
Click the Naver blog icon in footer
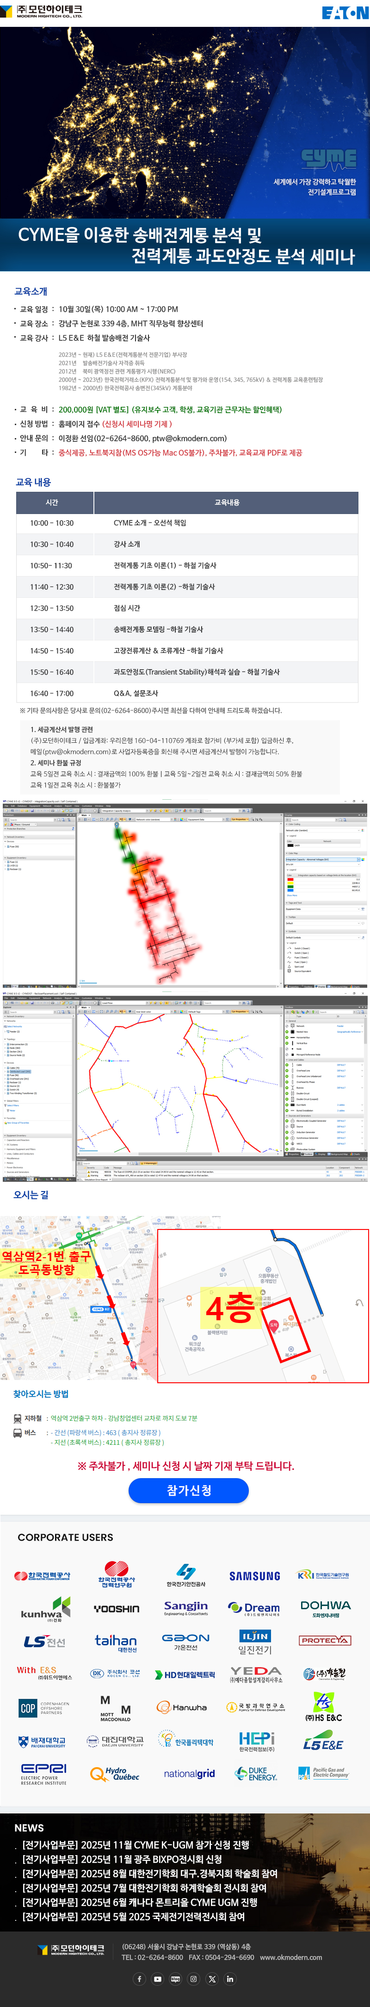[x=175, y=1978]
